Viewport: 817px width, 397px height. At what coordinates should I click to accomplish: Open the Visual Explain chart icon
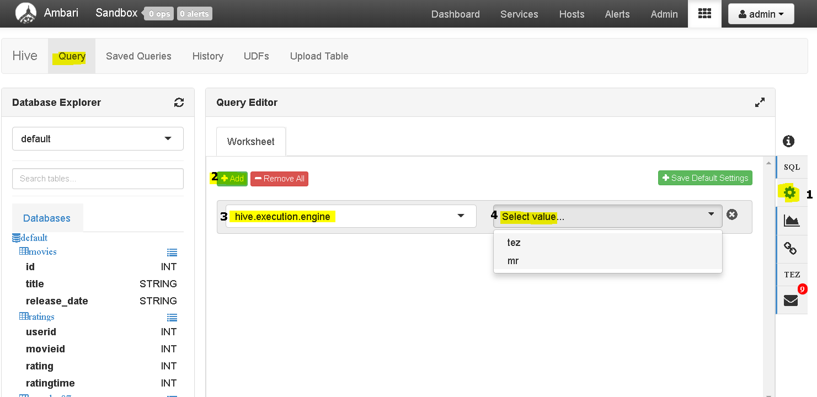pyautogui.click(x=791, y=221)
